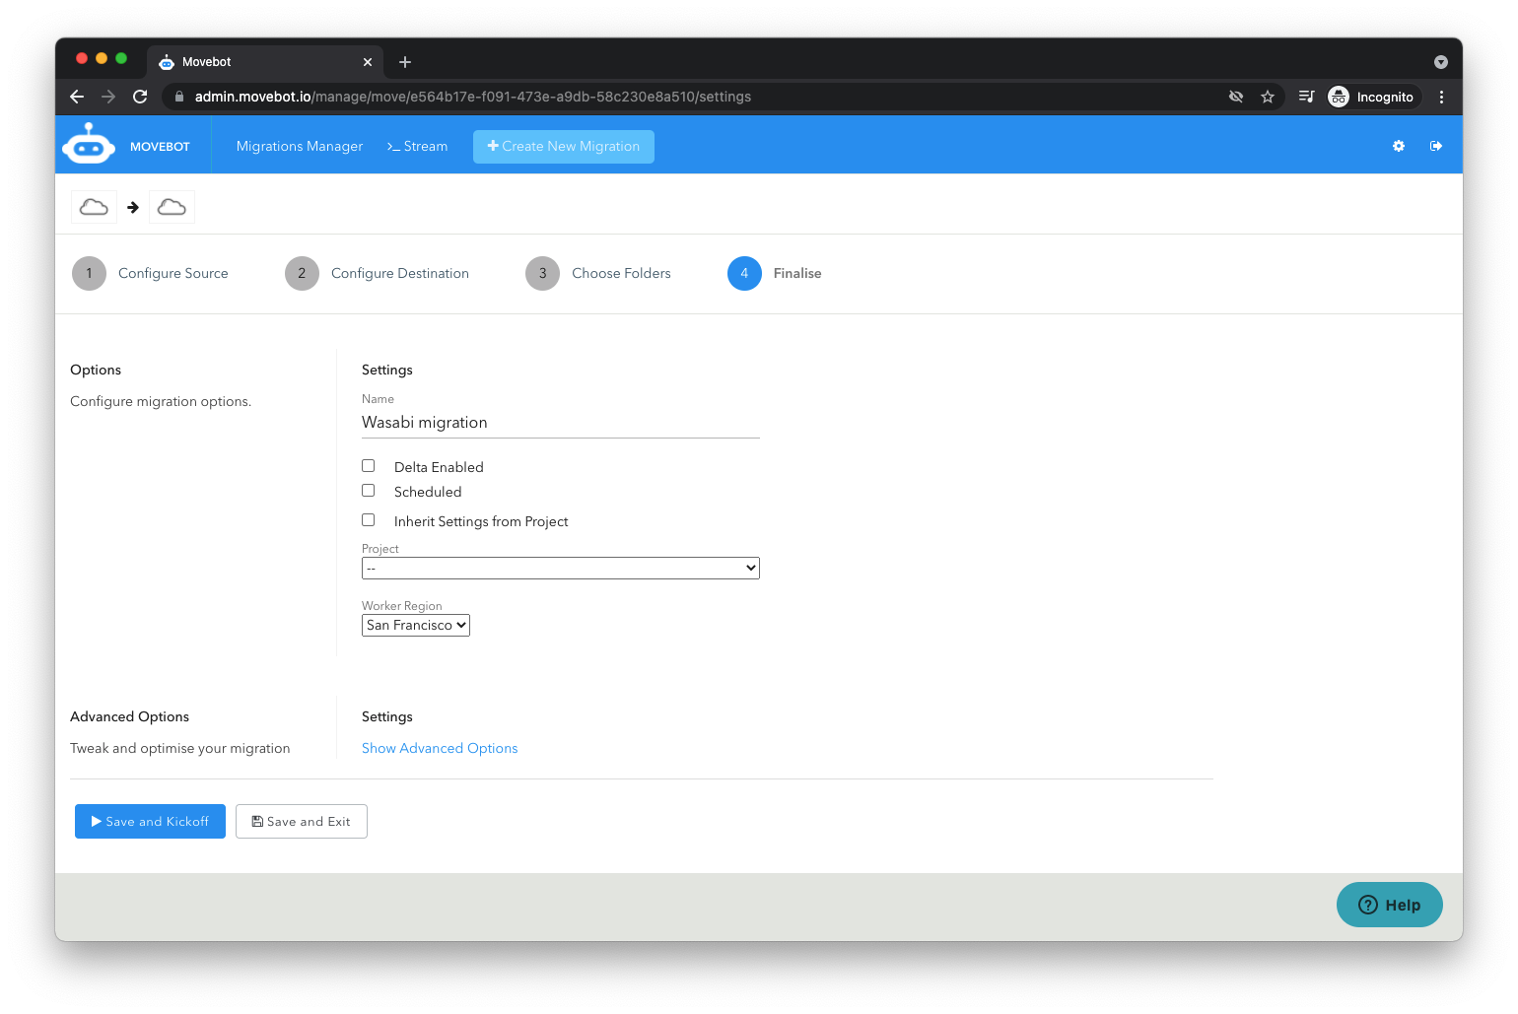Click the destination cloud icon
The width and height of the screenshot is (1518, 1014).
pyautogui.click(x=172, y=207)
